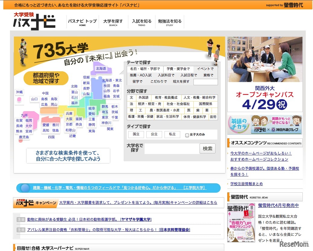This screenshot has height=251, width=313.
Task: Toggle the 私立 university type filter
Action: 172,134
